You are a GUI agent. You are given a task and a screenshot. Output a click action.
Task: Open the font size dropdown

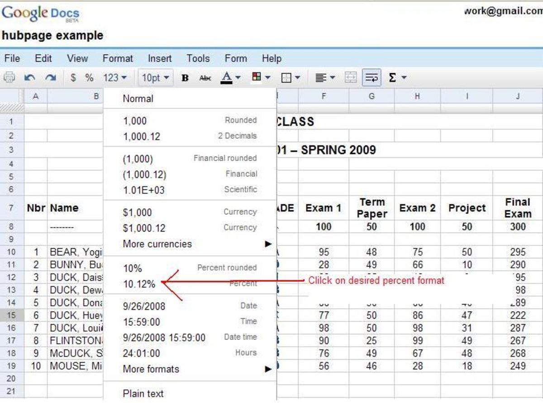point(155,77)
